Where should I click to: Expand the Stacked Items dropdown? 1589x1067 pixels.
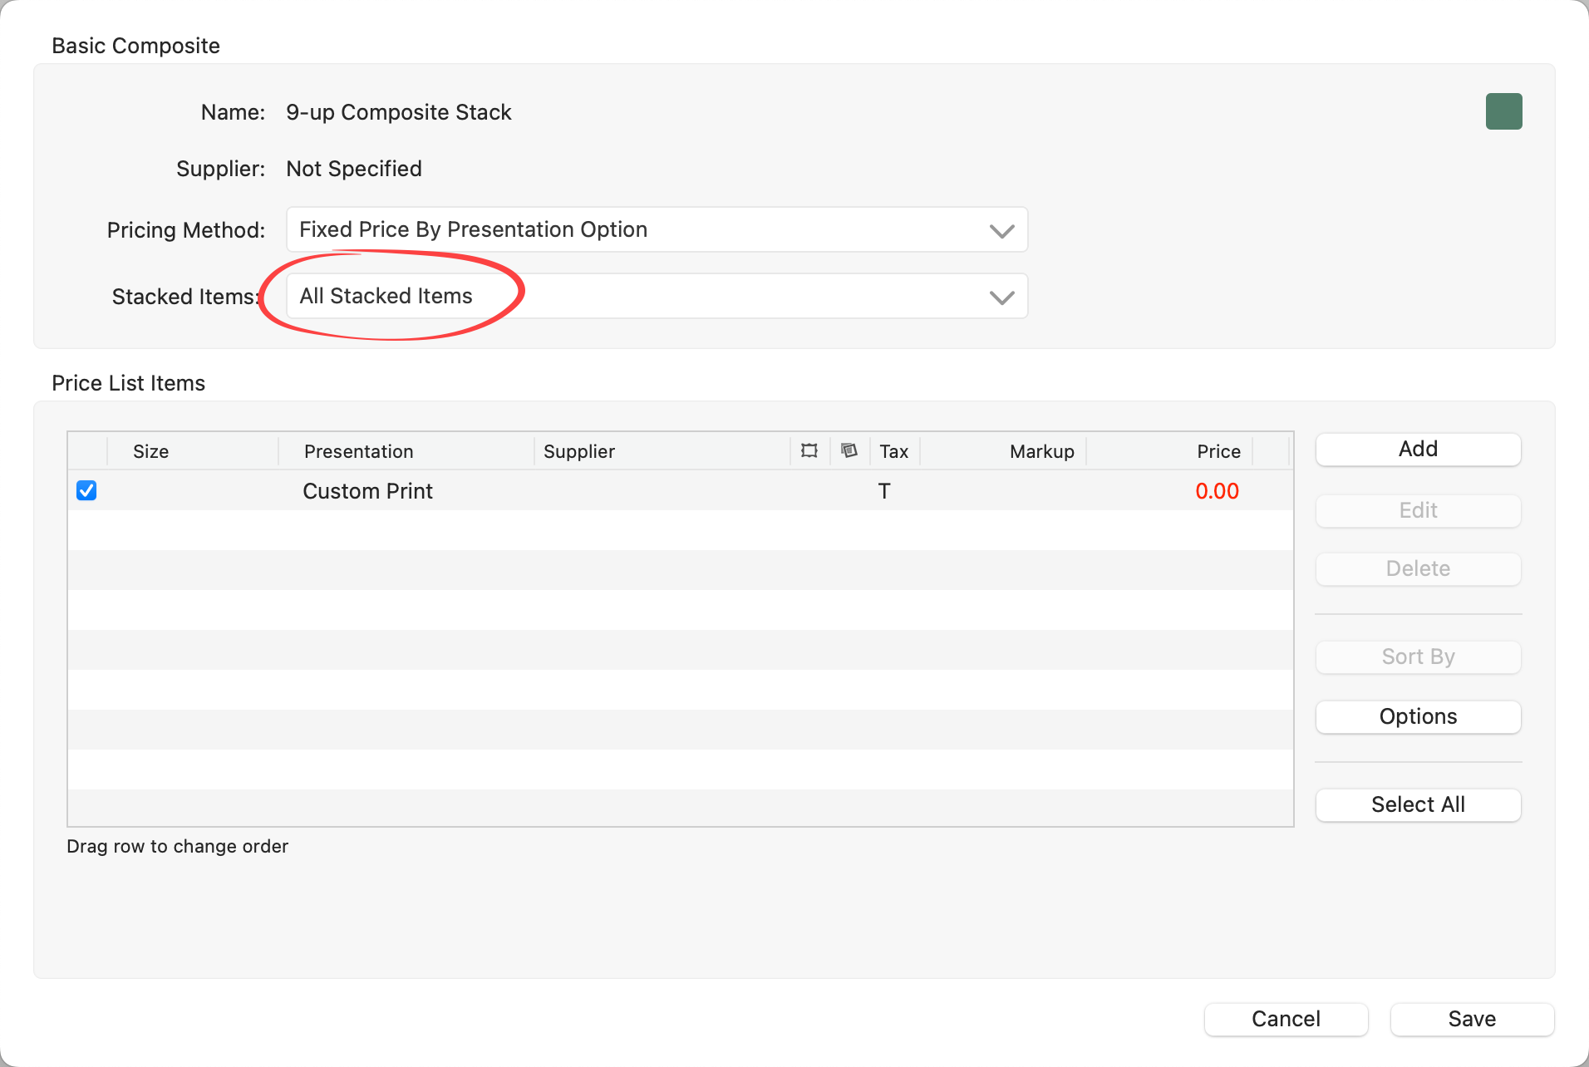(x=657, y=296)
